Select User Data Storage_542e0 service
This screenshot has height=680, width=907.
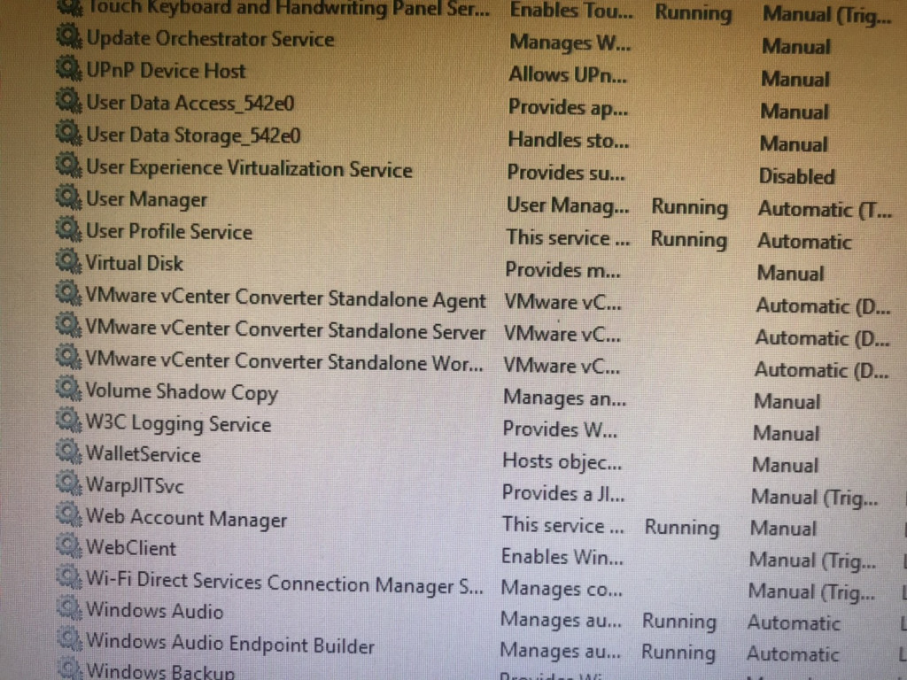[193, 135]
